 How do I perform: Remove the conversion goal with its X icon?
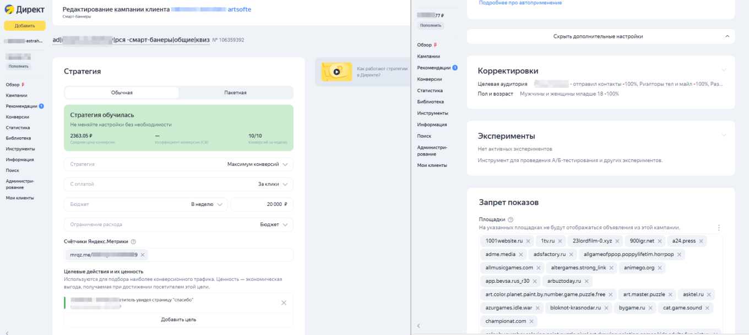point(284,302)
